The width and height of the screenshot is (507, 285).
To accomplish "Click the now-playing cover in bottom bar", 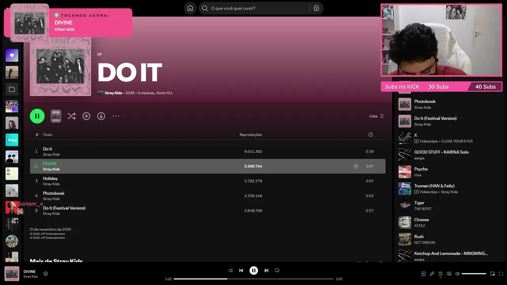I will point(12,274).
